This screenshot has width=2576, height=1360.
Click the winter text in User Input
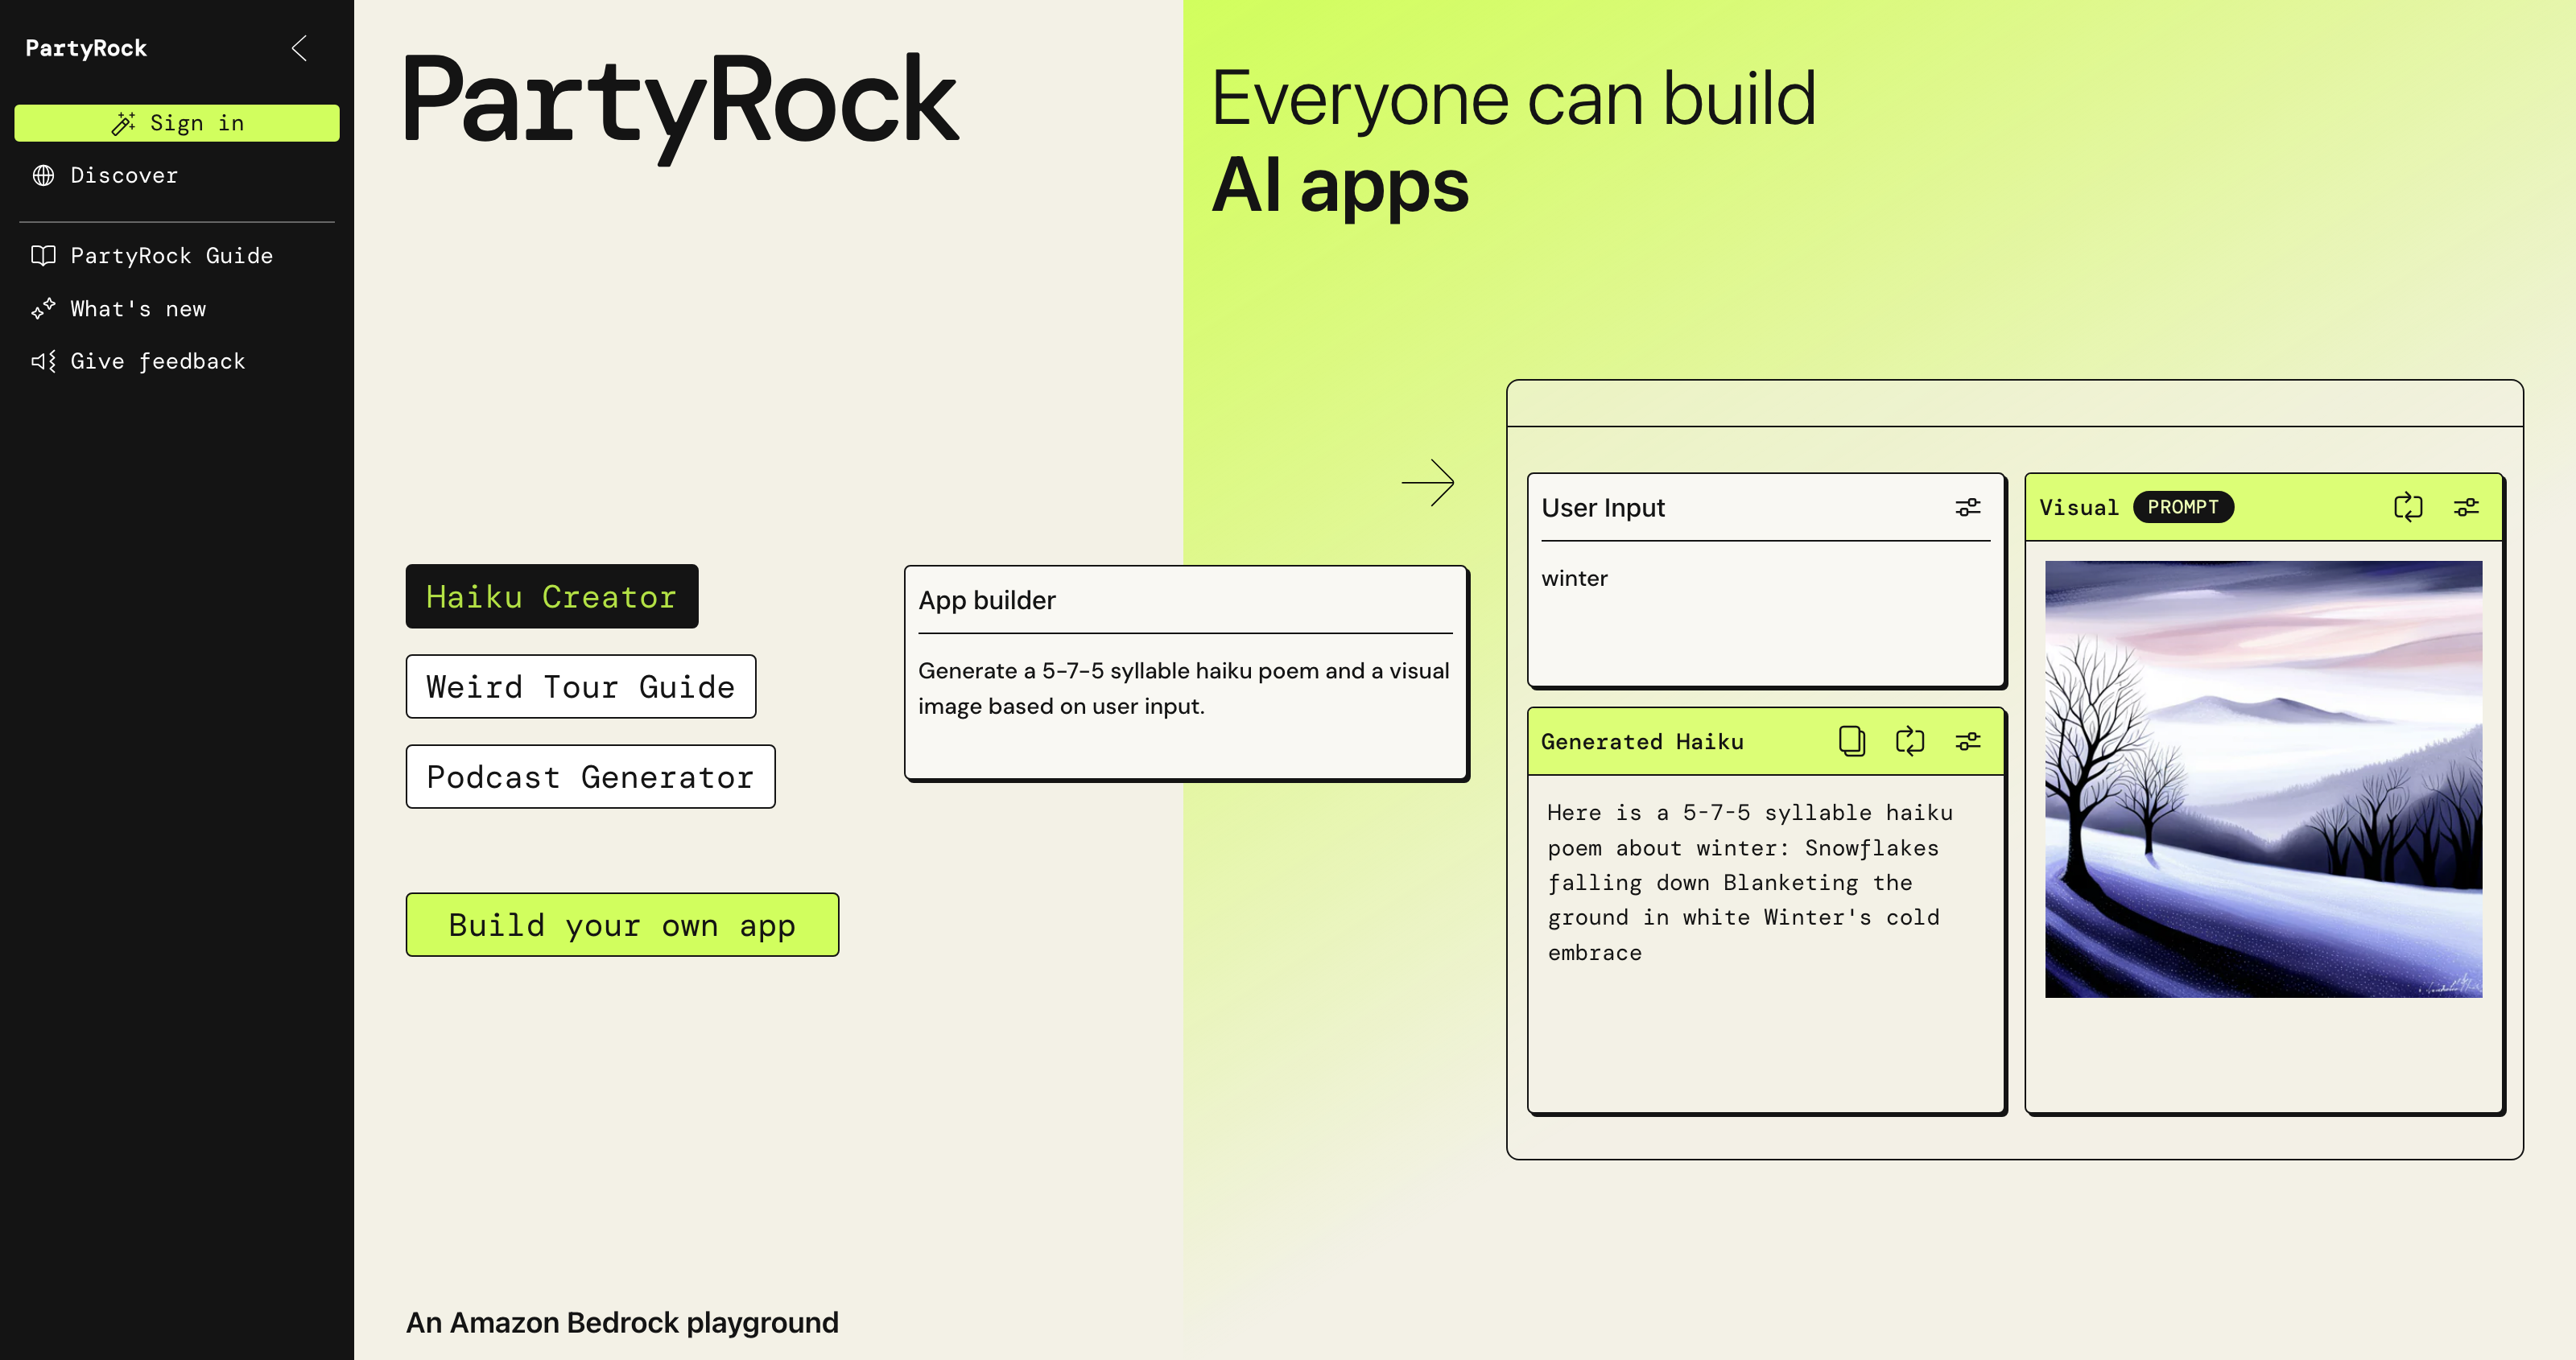click(x=1575, y=578)
